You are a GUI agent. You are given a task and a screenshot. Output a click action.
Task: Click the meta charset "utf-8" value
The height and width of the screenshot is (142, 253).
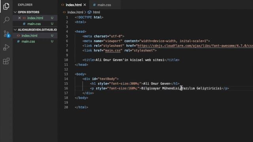click(116, 36)
